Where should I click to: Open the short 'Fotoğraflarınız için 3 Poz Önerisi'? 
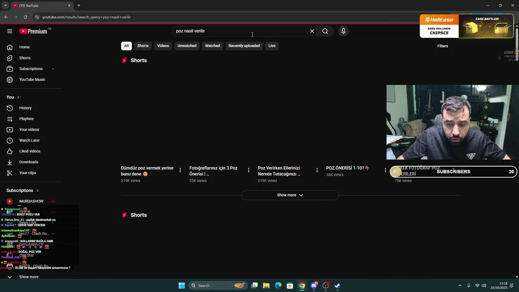coord(213,171)
